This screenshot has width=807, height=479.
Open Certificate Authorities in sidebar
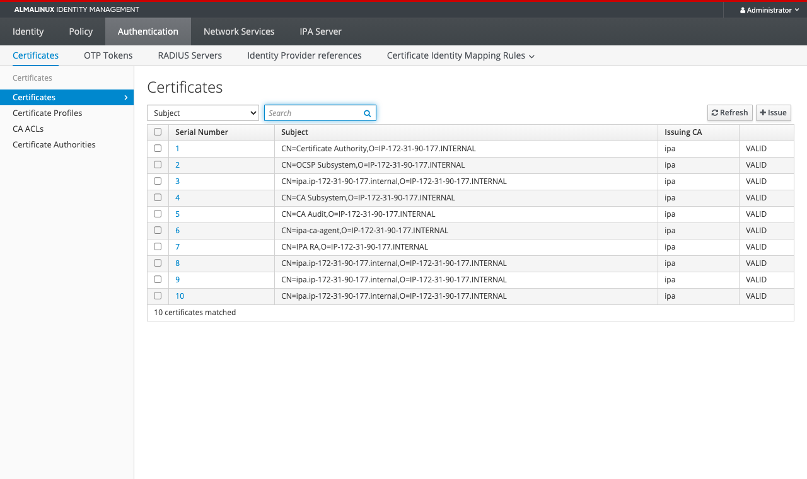(x=54, y=144)
